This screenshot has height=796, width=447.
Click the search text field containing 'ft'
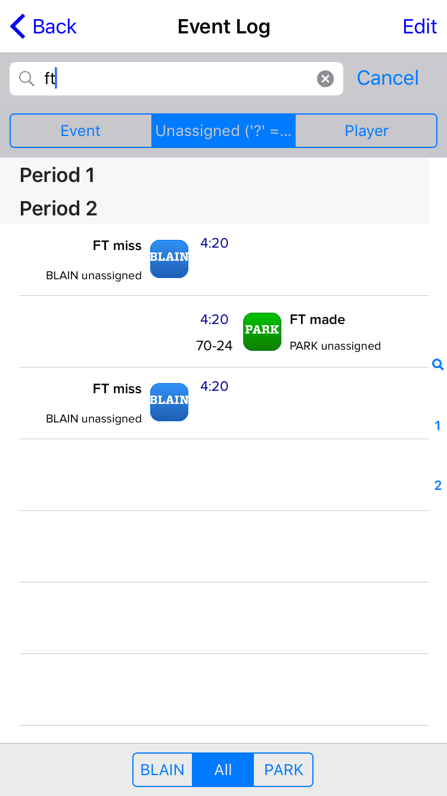pyautogui.click(x=179, y=79)
